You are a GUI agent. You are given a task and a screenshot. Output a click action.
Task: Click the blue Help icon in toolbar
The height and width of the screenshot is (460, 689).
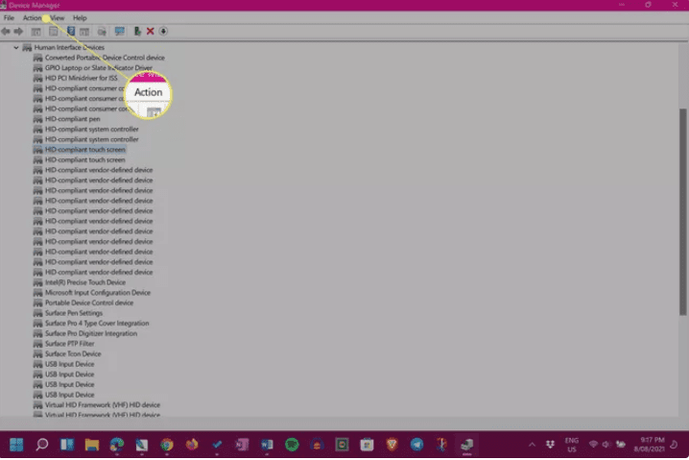click(71, 32)
